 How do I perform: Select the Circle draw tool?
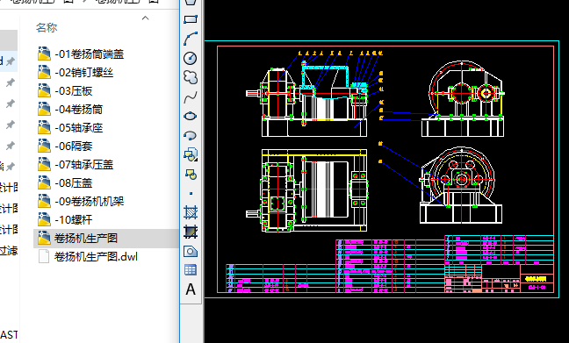point(191,58)
